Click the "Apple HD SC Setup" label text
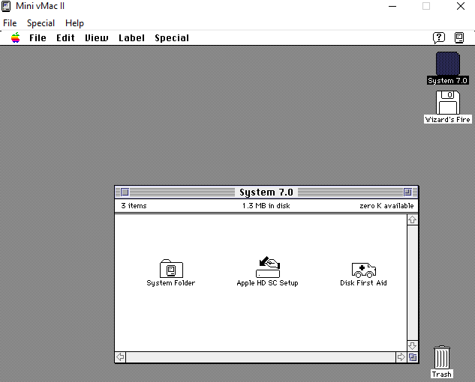Image resolution: width=475 pixels, height=382 pixels. [x=267, y=283]
